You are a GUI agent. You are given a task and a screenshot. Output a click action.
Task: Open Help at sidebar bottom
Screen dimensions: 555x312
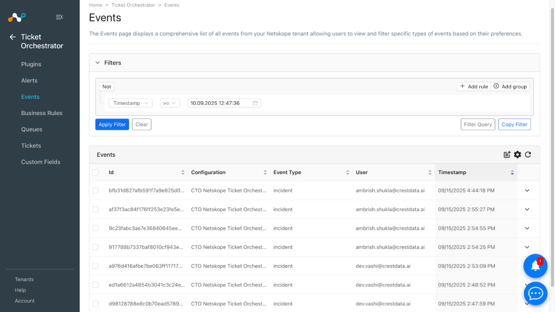[x=20, y=290]
